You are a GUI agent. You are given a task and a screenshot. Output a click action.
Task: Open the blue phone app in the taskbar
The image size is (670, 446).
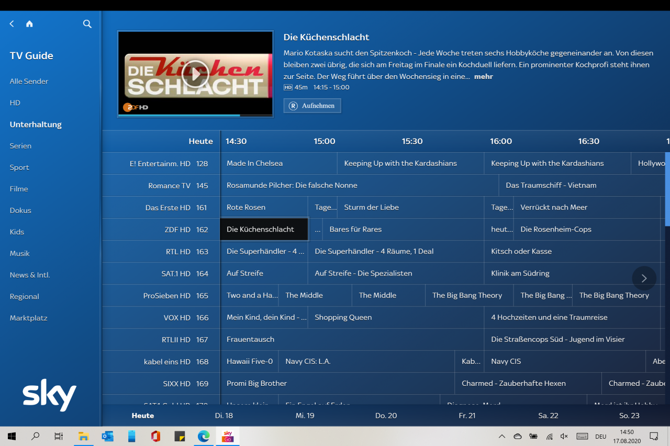(x=131, y=436)
